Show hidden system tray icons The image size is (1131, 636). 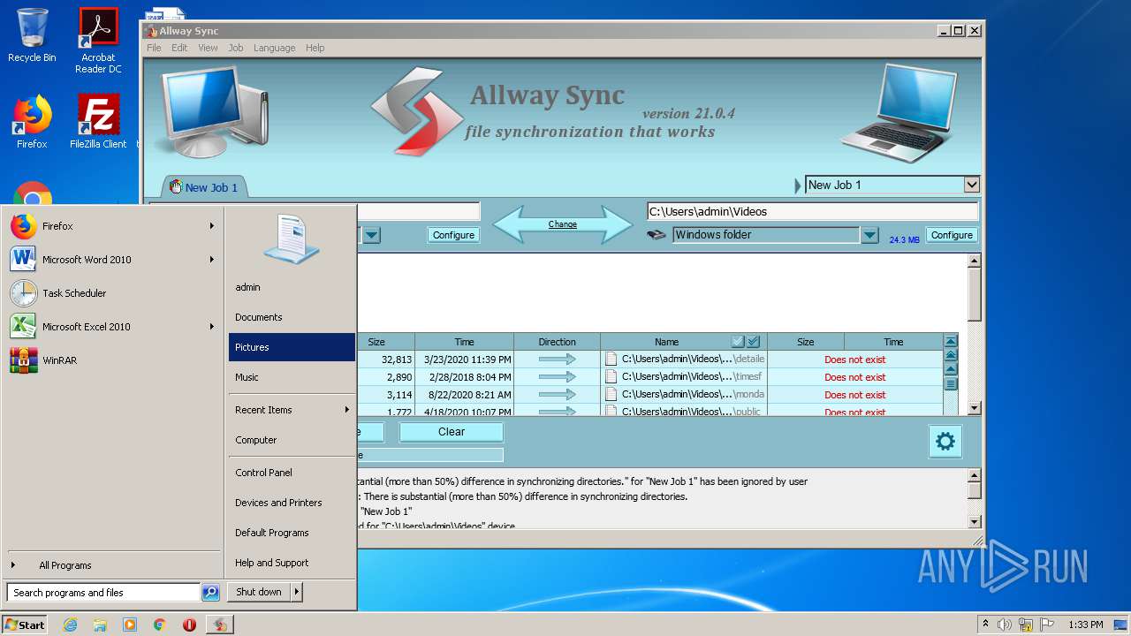(985, 625)
